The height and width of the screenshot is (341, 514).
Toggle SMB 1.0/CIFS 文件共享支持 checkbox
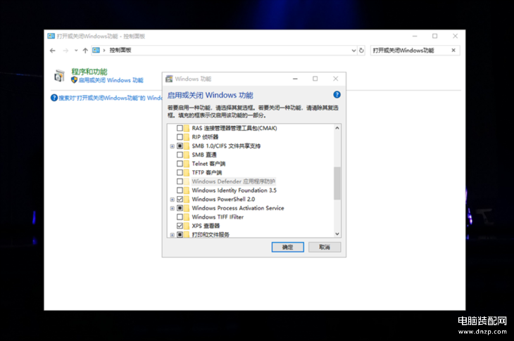coord(180,146)
